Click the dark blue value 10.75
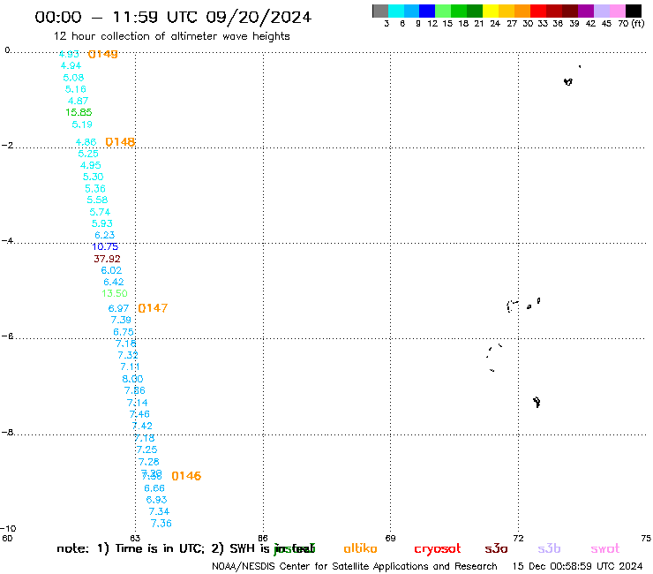 [x=105, y=246]
